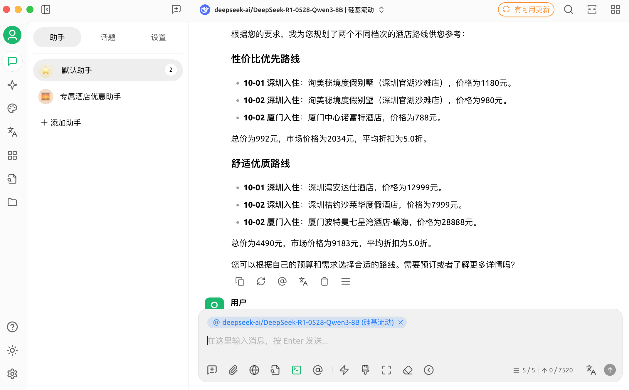Collapse the left sidebar panel
The height and width of the screenshot is (390, 629).
tap(46, 9)
